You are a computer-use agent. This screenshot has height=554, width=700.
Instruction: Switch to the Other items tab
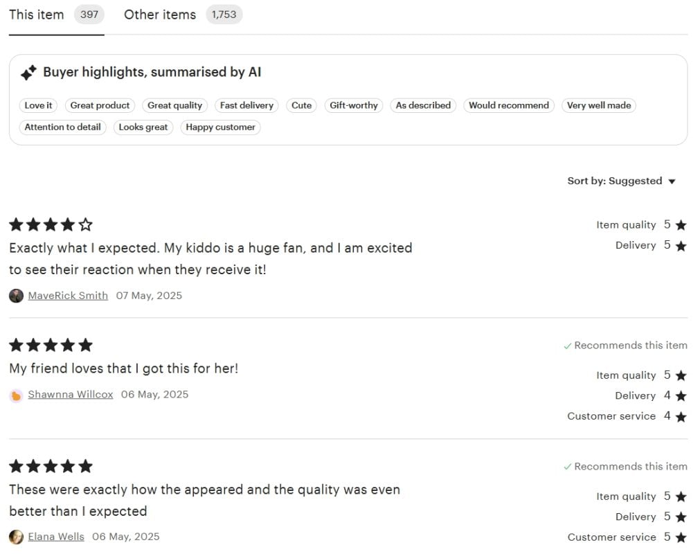click(183, 15)
